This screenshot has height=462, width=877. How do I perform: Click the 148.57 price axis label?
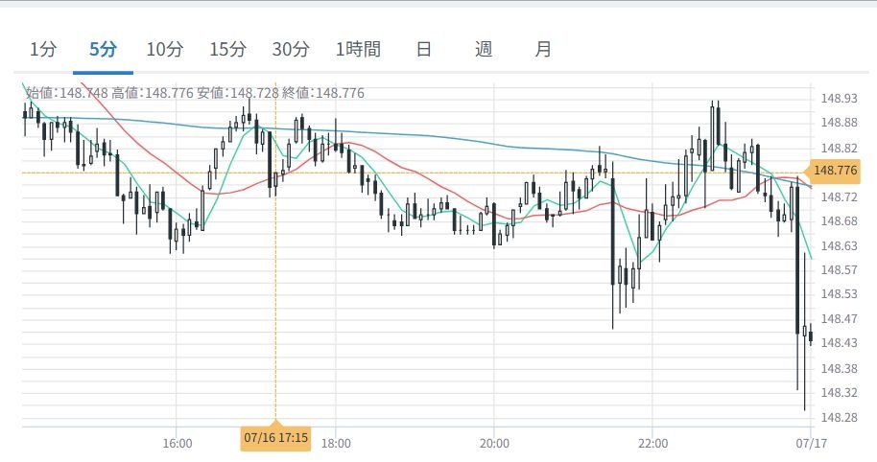(x=839, y=269)
